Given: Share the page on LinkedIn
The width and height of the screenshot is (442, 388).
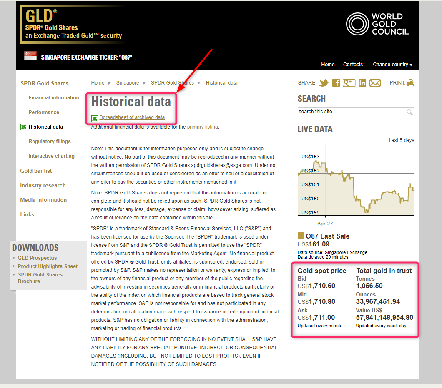Looking at the screenshot, I should coord(362,83).
